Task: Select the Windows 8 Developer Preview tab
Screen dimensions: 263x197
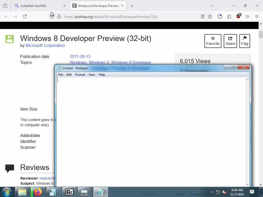Action: (98, 6)
